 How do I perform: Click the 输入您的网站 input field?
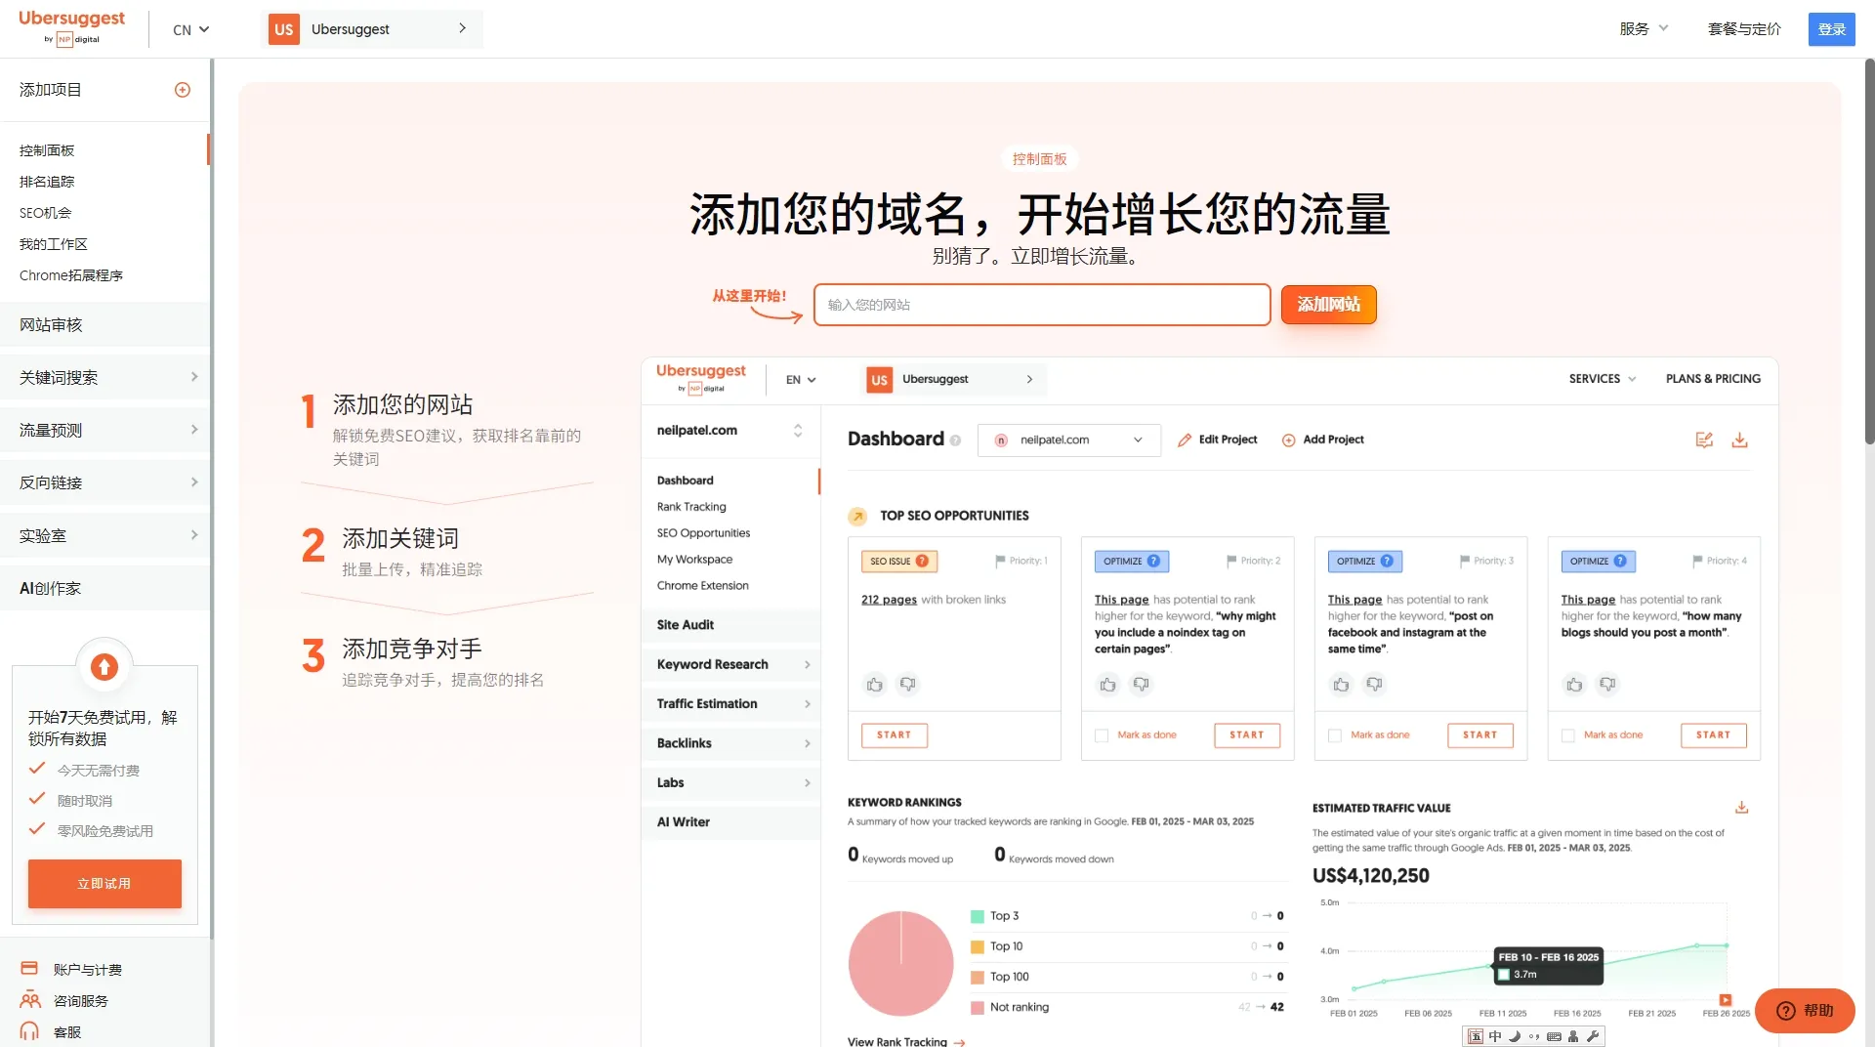point(1042,305)
